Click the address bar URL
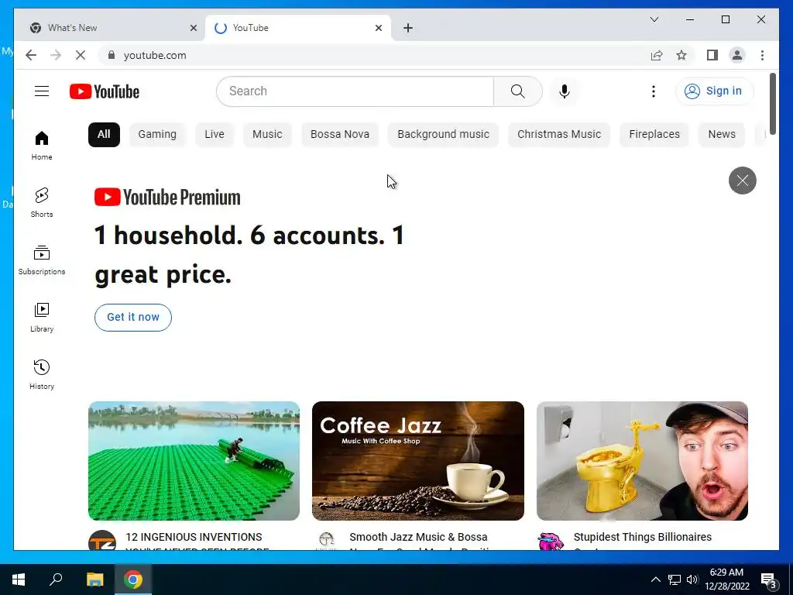This screenshot has height=595, width=793. (155, 55)
